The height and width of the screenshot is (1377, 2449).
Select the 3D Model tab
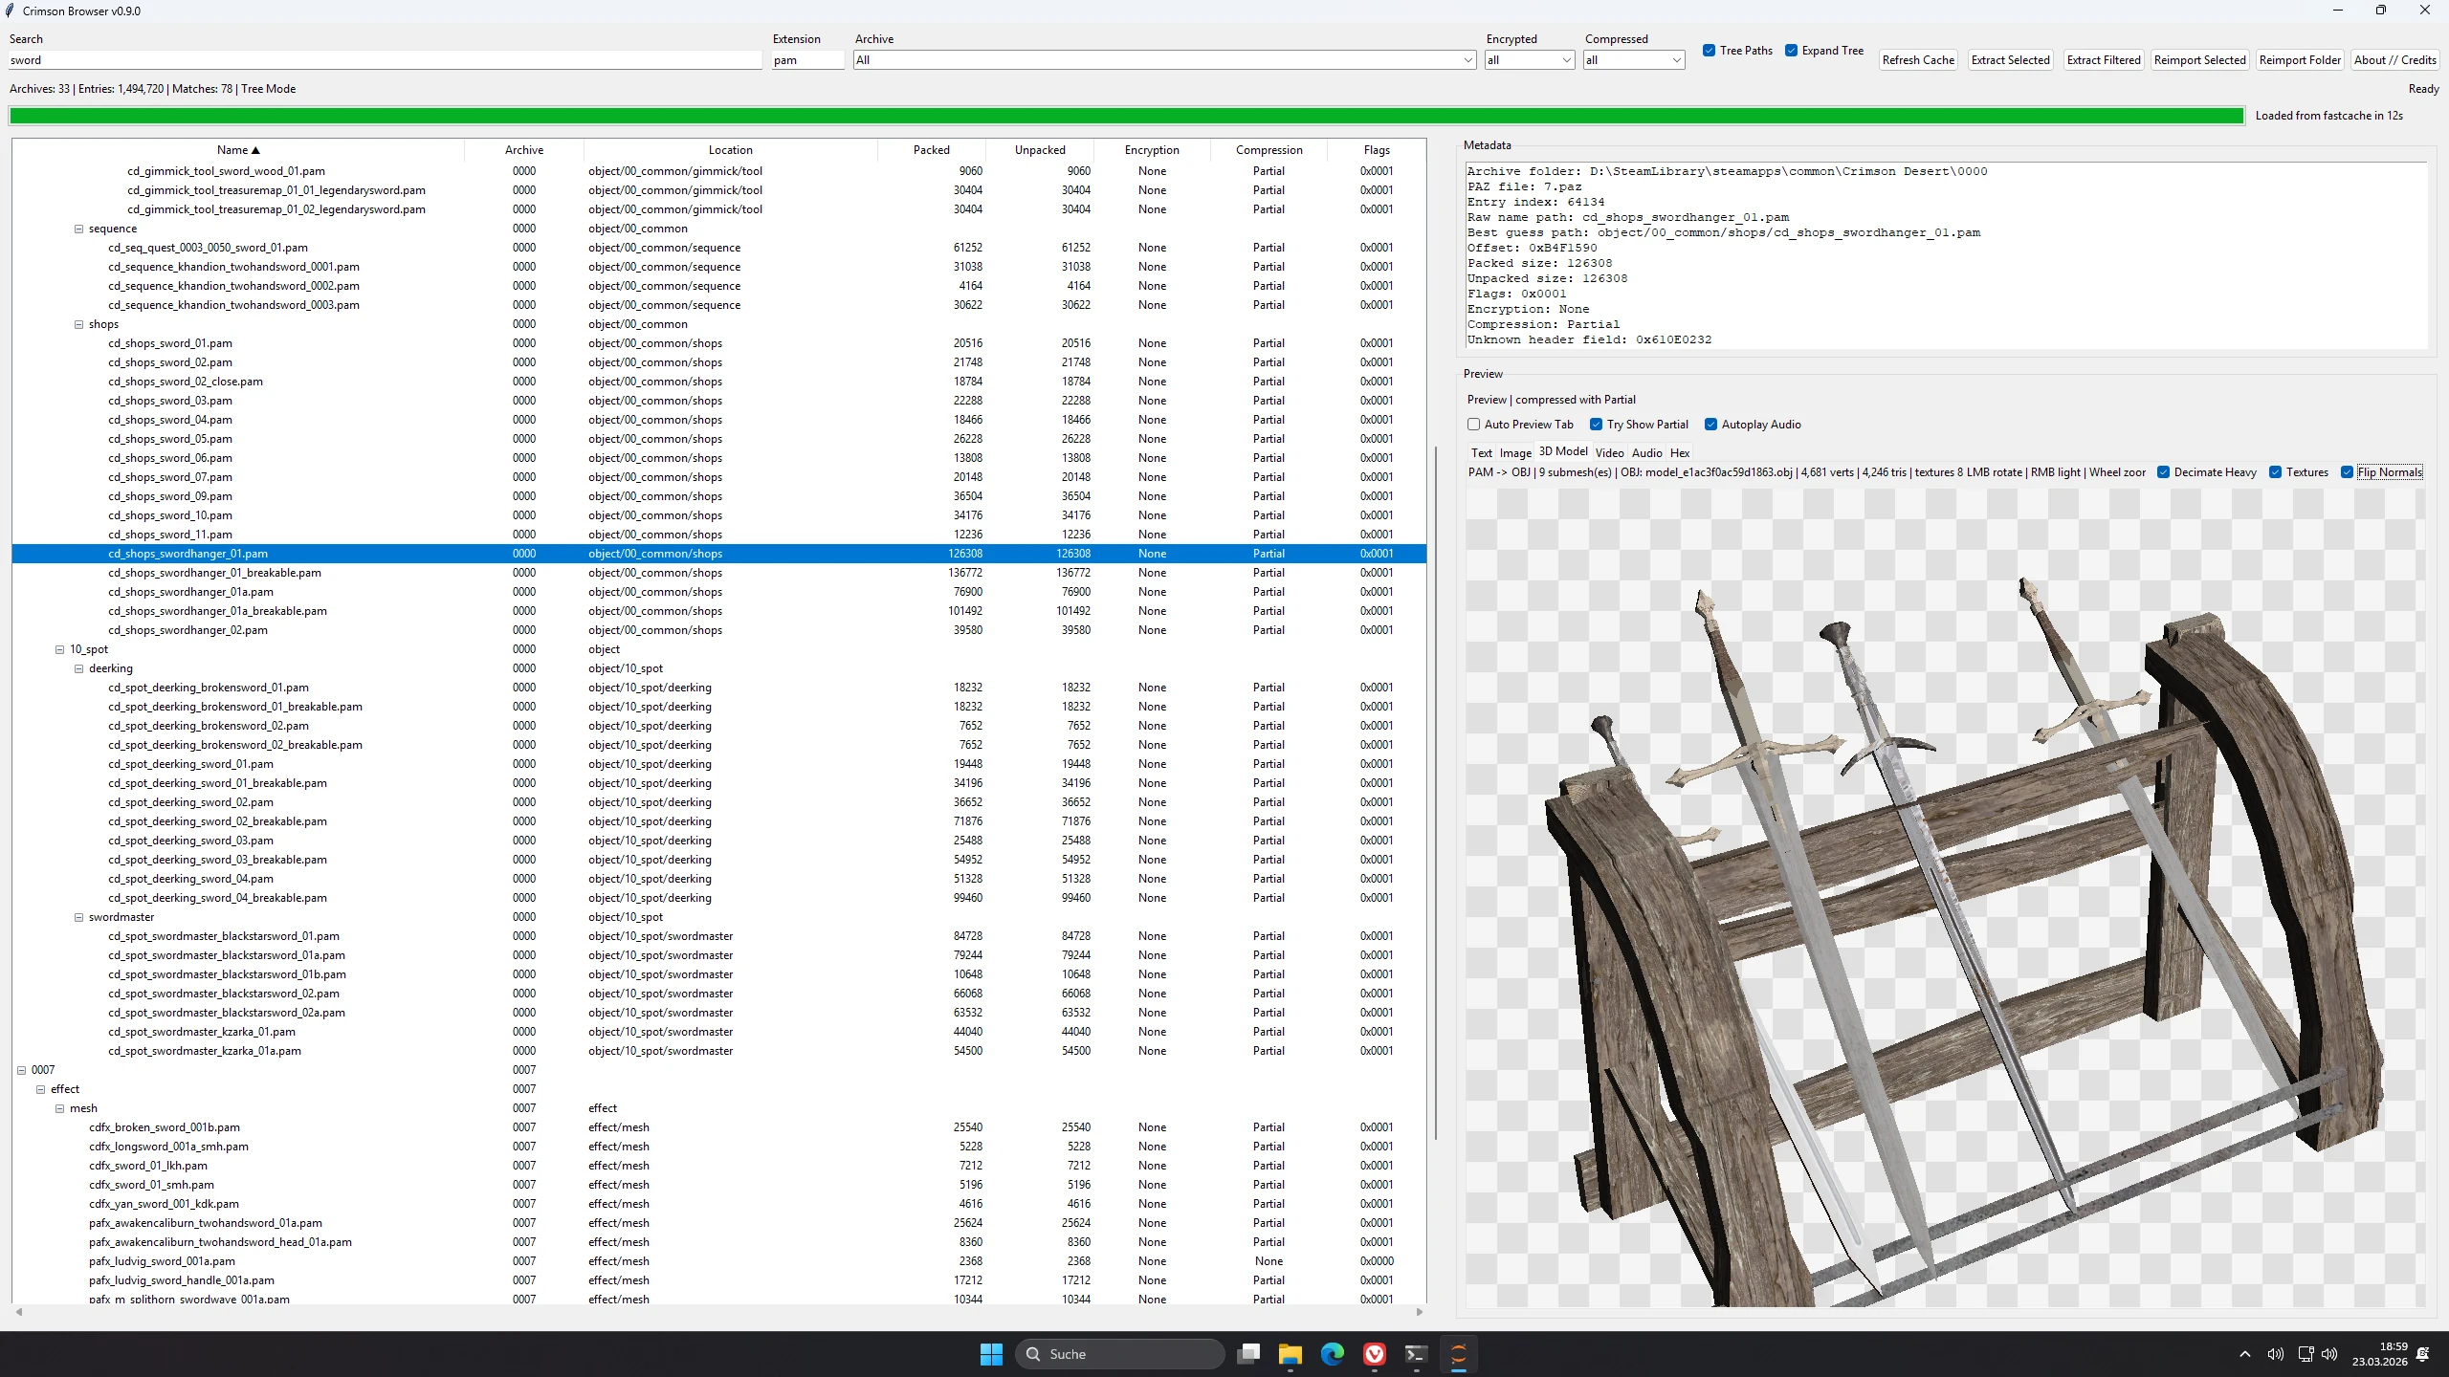click(1563, 451)
